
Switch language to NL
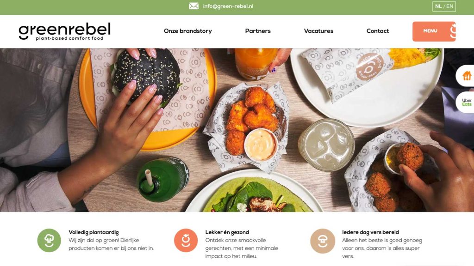(x=438, y=6)
